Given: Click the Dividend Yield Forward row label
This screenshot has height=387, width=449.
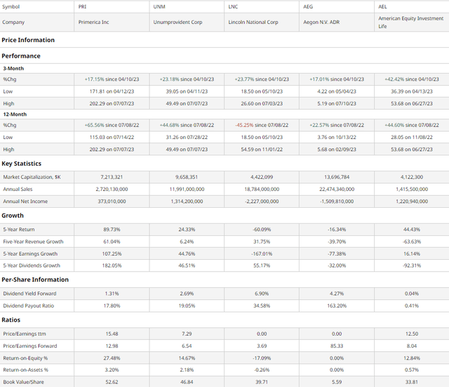Looking at the screenshot, I should (x=29, y=294).
